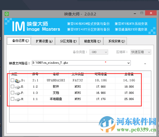Click the 18.00G total capacity cell
This screenshot has width=159, height=137.
[129, 87]
